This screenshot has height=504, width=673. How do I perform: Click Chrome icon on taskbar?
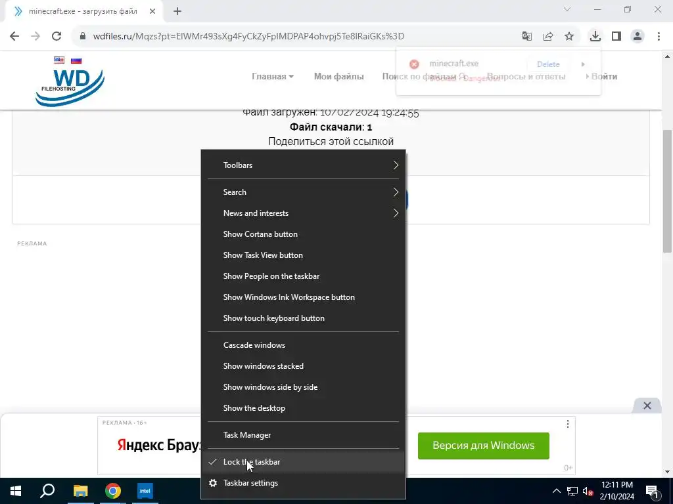113,491
